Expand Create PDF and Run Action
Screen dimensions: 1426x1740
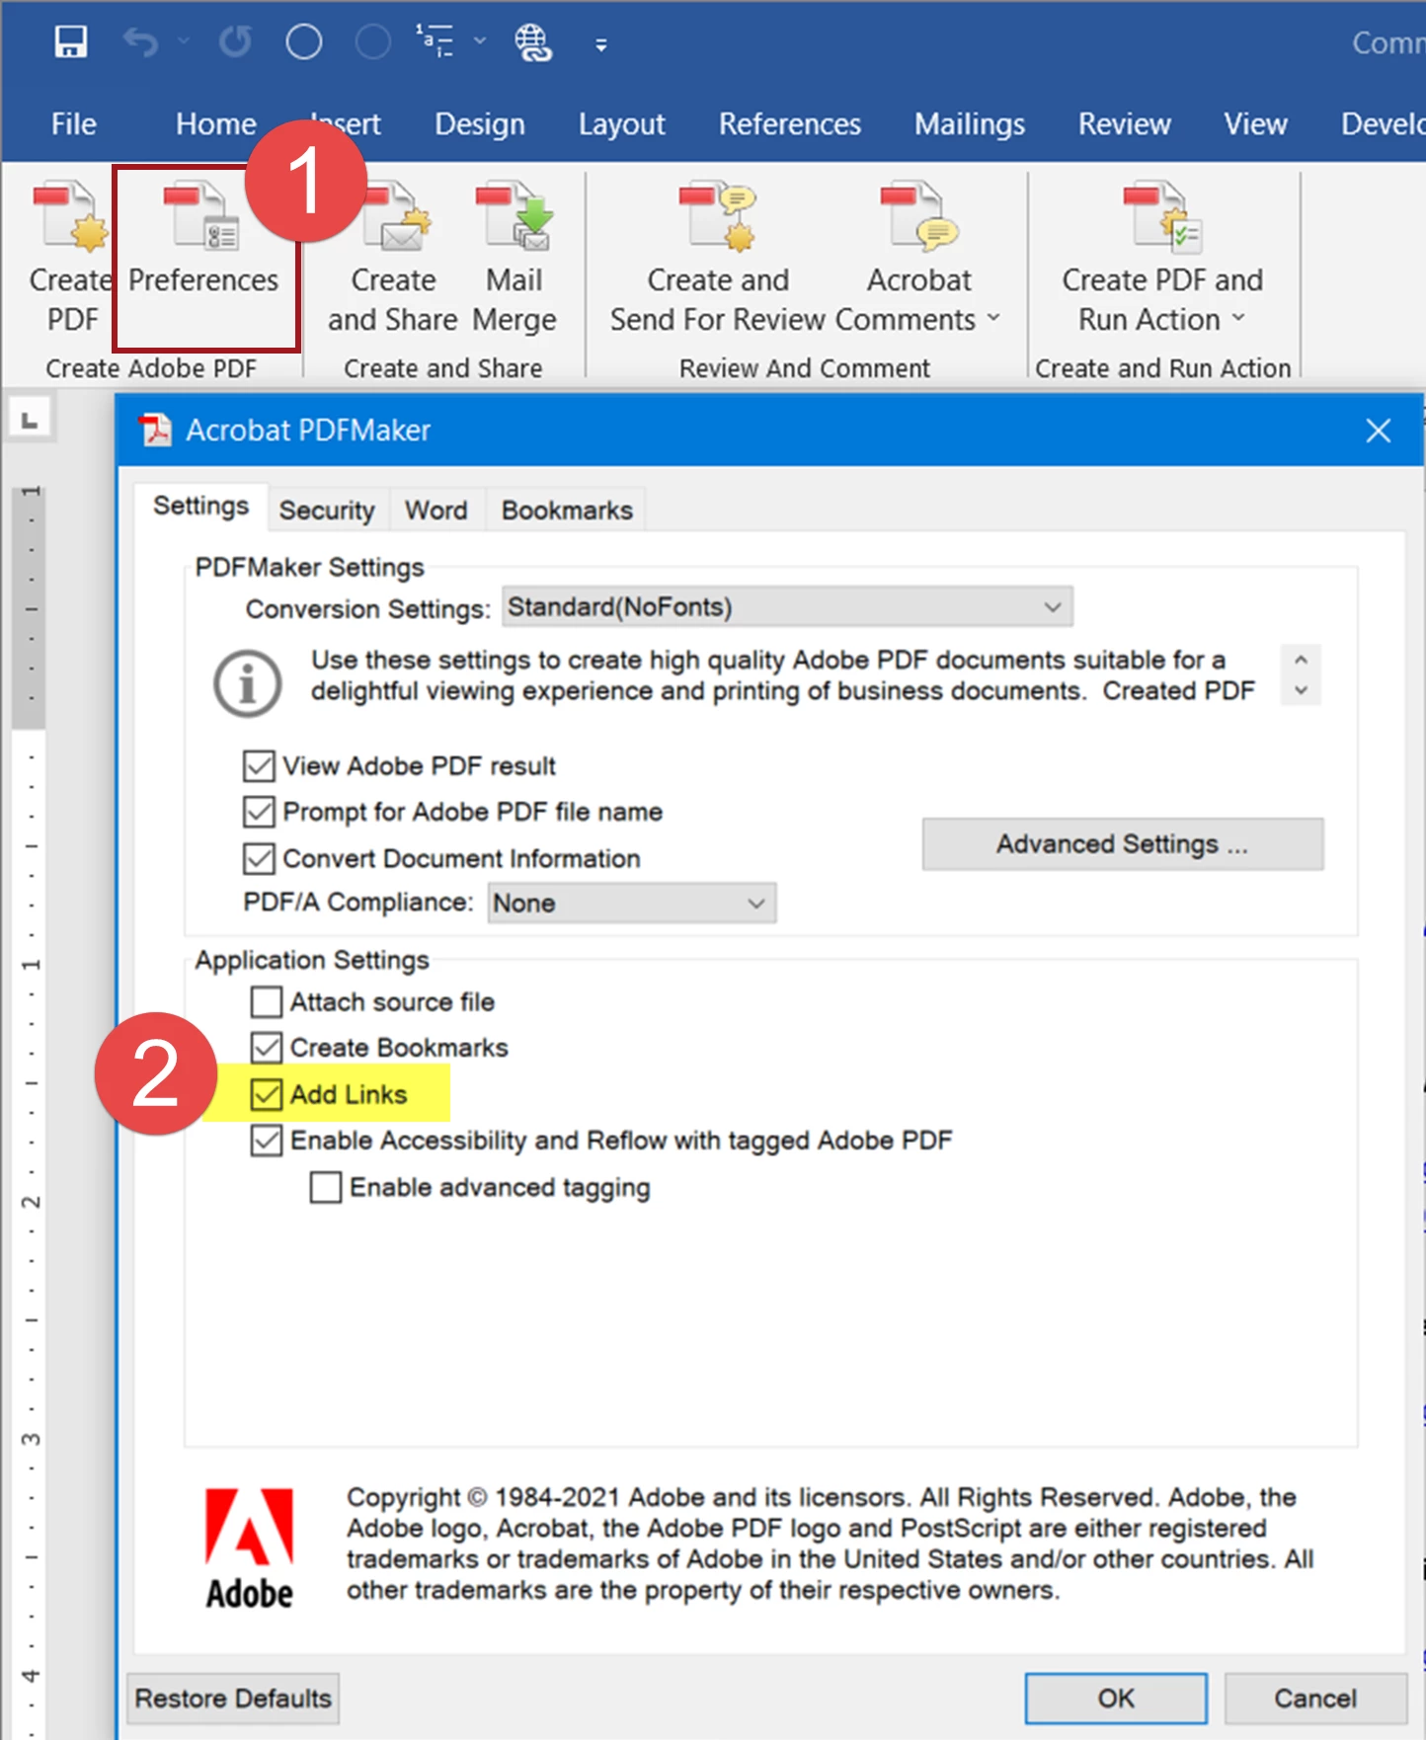(x=1162, y=259)
